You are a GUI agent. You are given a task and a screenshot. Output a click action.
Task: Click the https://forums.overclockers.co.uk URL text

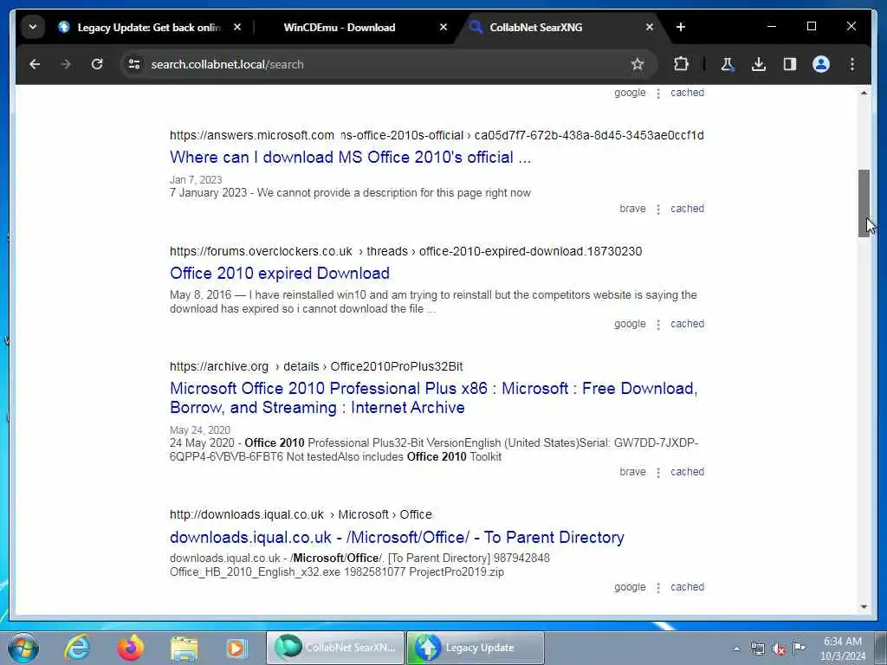point(261,251)
